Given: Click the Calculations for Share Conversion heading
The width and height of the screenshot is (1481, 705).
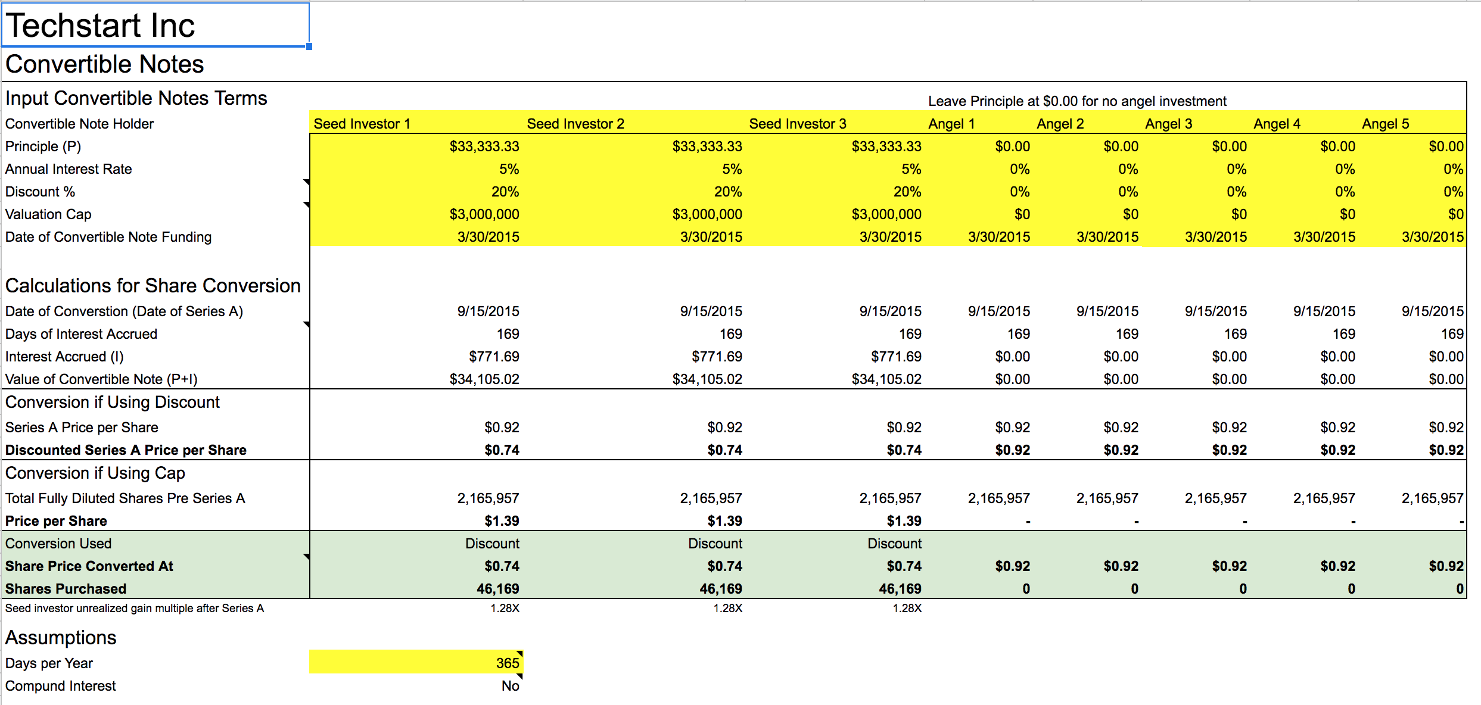Looking at the screenshot, I should tap(153, 286).
